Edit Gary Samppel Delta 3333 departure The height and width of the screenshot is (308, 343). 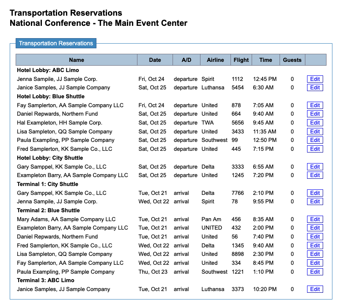(x=315, y=166)
